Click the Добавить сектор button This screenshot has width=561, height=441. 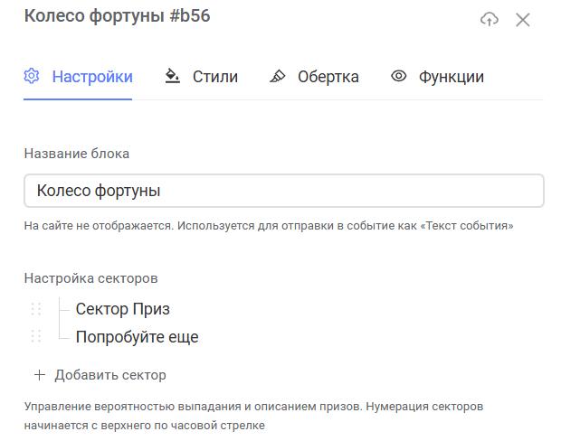pos(100,375)
